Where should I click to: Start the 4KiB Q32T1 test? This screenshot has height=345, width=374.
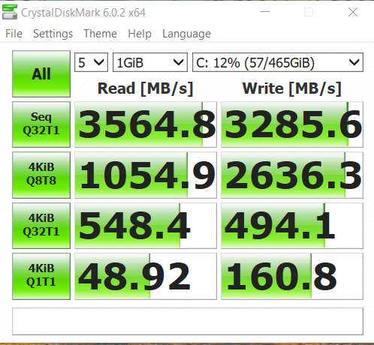(x=41, y=226)
